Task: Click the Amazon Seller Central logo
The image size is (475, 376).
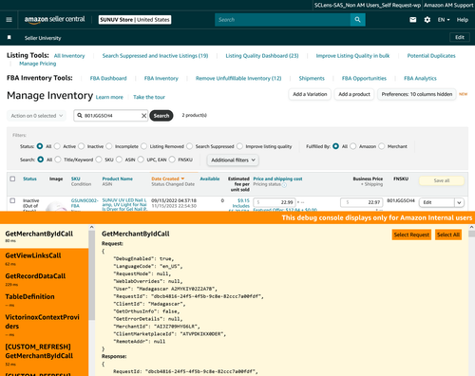Action: pyautogui.click(x=55, y=20)
